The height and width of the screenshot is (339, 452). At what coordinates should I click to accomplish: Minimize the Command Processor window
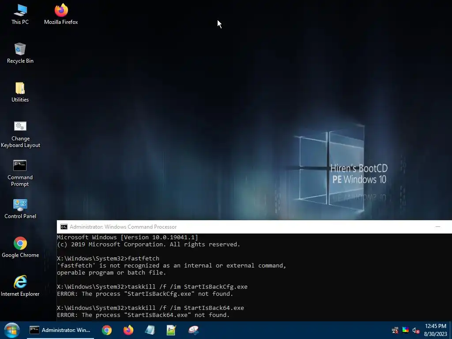pyautogui.click(x=437, y=226)
